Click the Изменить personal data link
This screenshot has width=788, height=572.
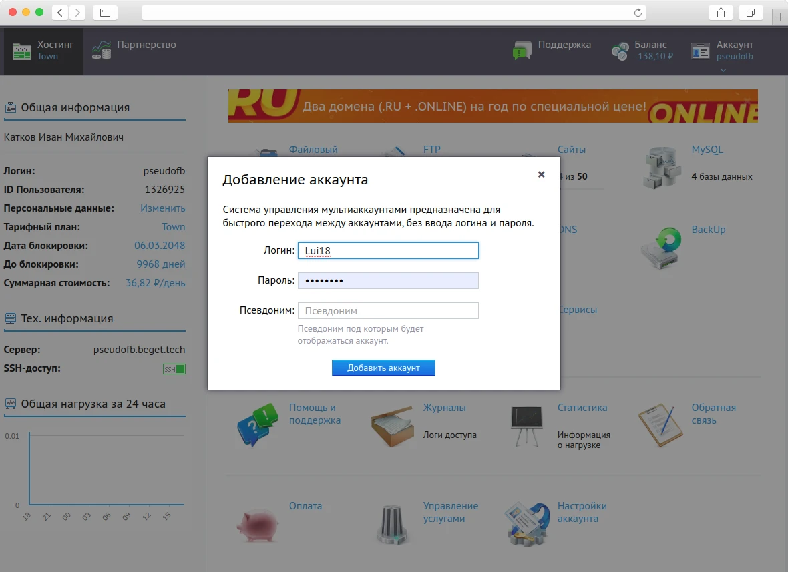point(162,208)
